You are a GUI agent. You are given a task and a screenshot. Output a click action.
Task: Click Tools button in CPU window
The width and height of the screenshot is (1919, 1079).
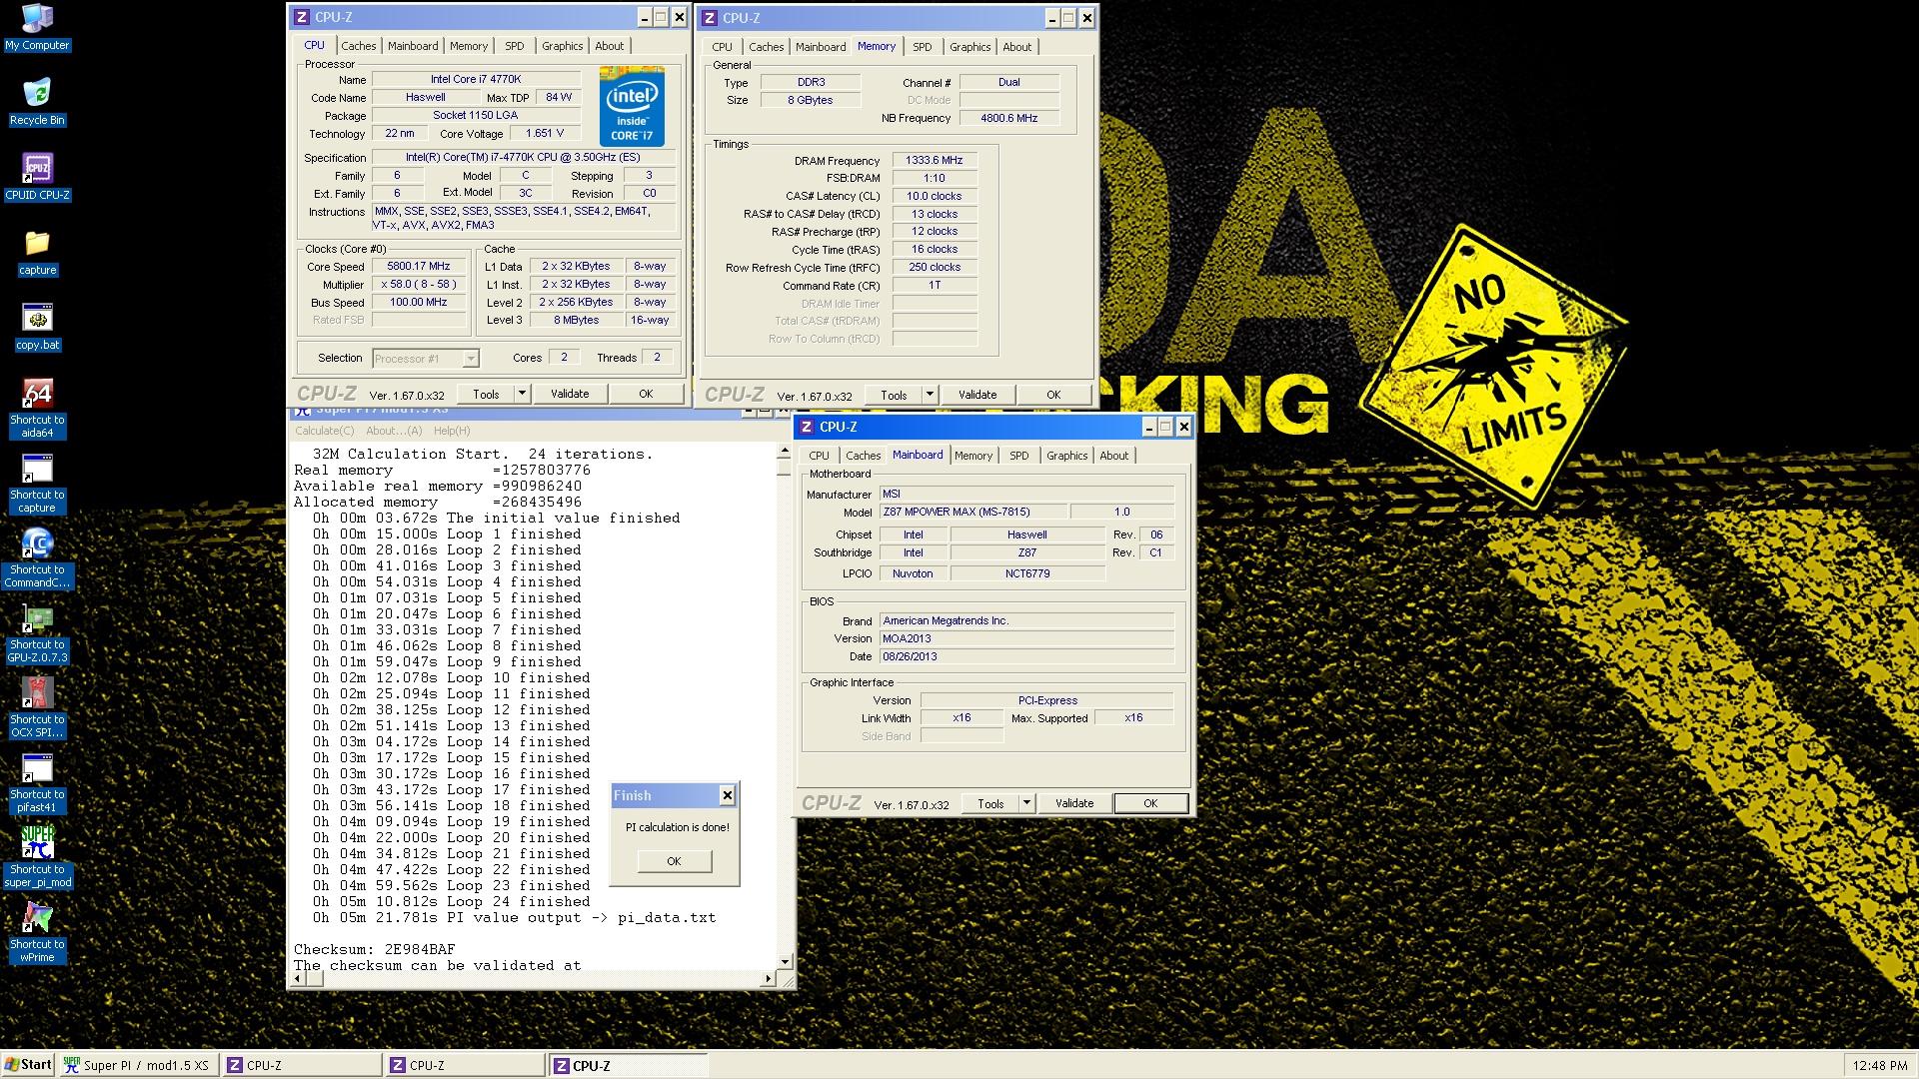[486, 394]
